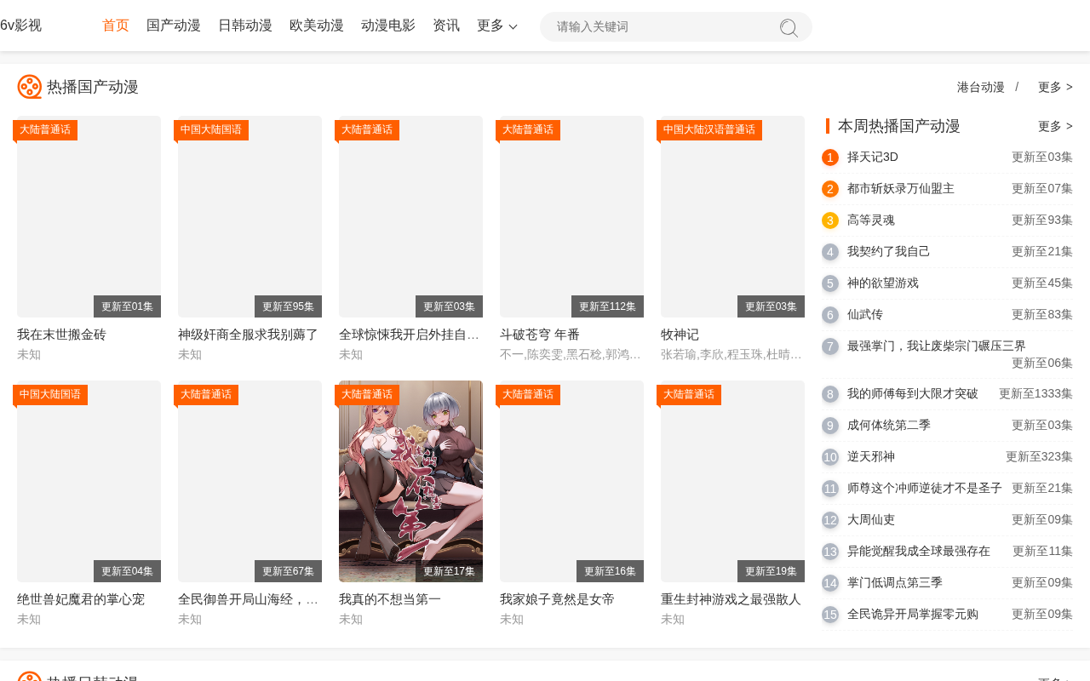
Task: Expand the 更多 navigation dropdown
Action: pos(497,26)
